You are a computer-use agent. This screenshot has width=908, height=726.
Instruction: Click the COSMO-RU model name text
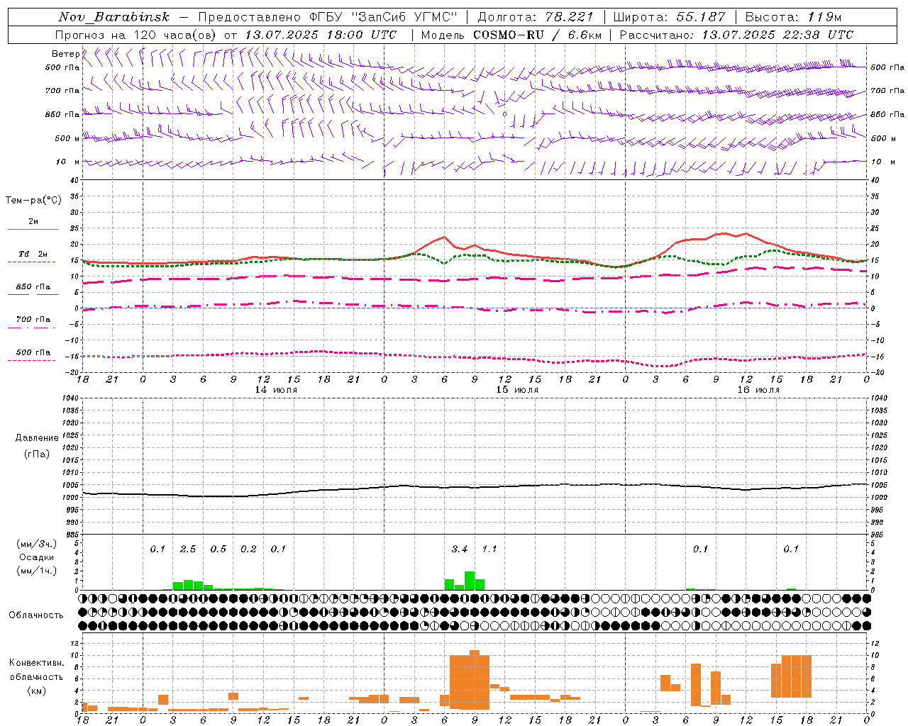[509, 35]
